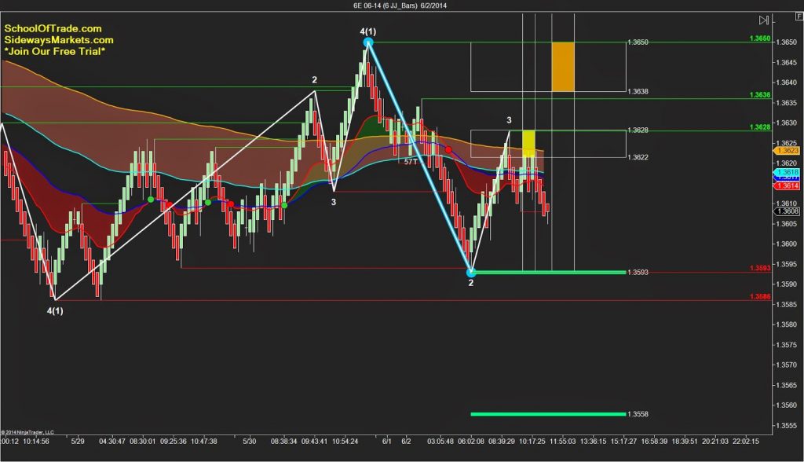This screenshot has height=462, width=804.
Task: Click the 11:55:03 time axis label
Action: point(562,442)
